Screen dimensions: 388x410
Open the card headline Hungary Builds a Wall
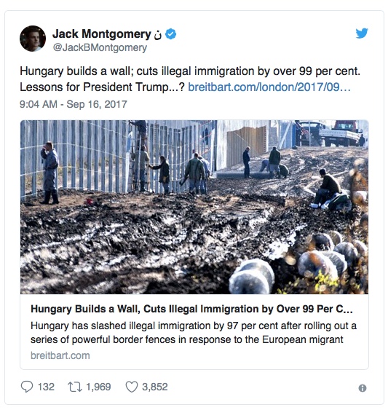[191, 309]
